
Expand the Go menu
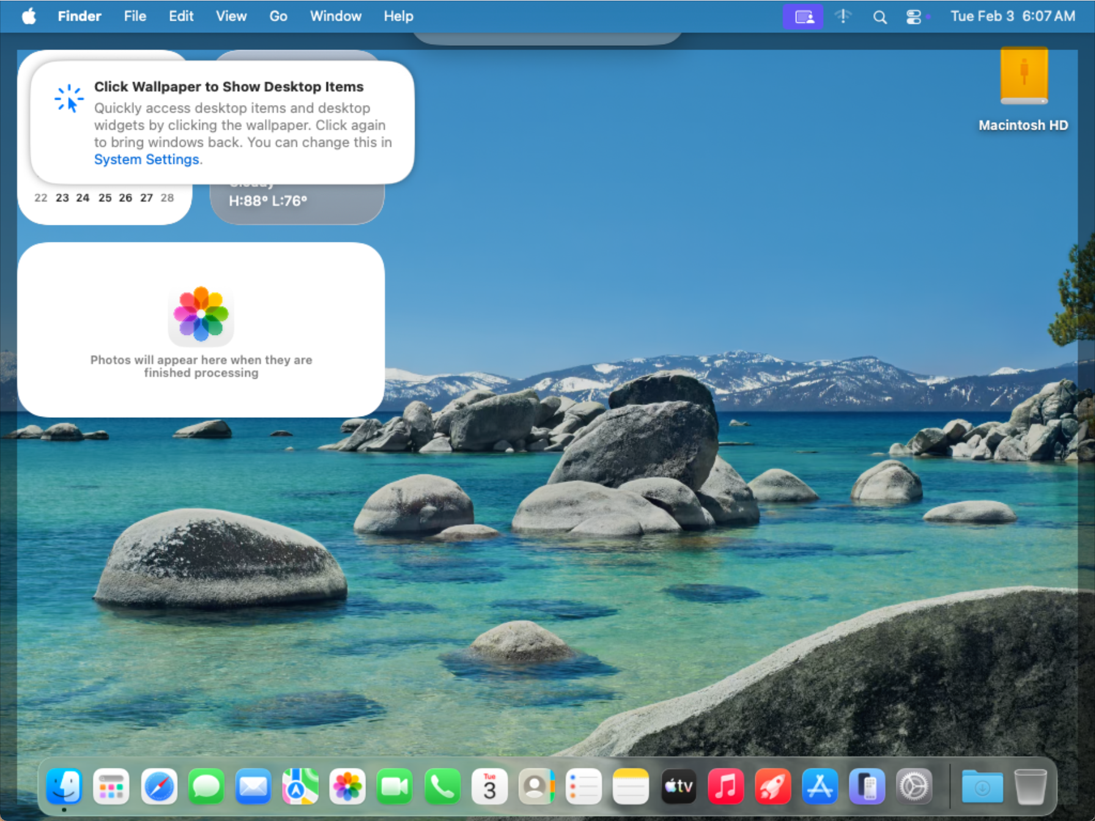coord(278,16)
